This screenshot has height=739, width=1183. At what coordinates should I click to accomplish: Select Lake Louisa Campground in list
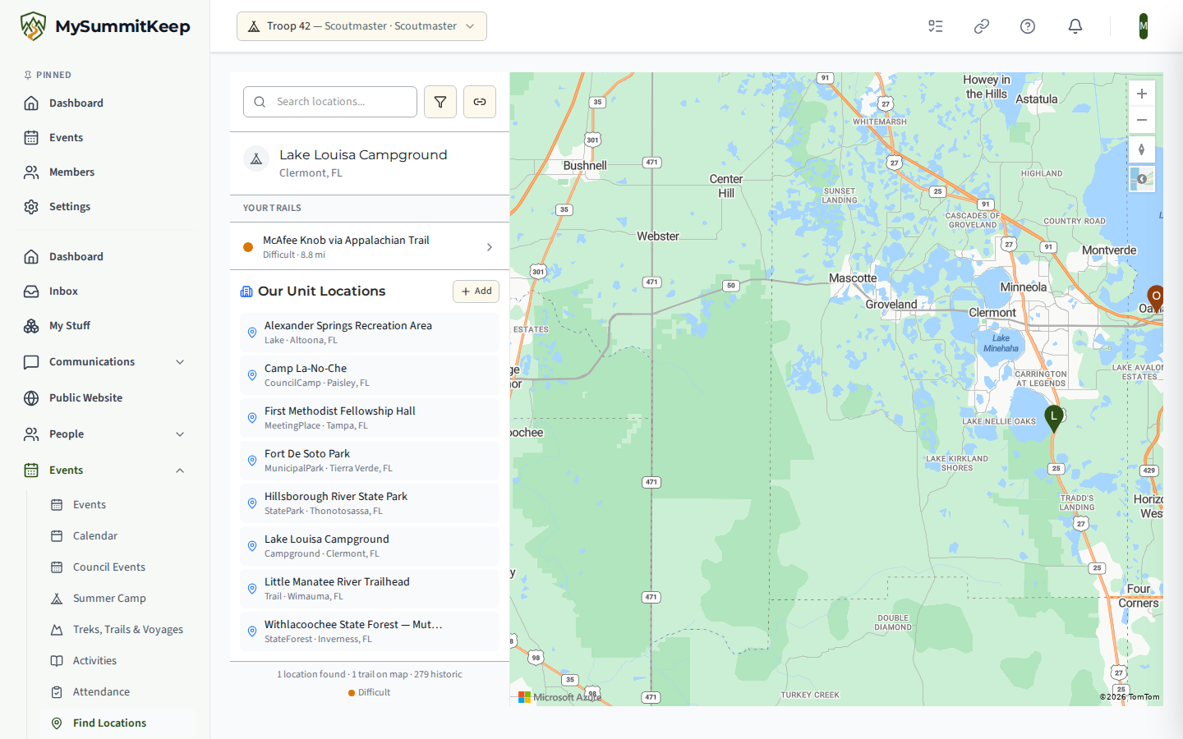(370, 546)
